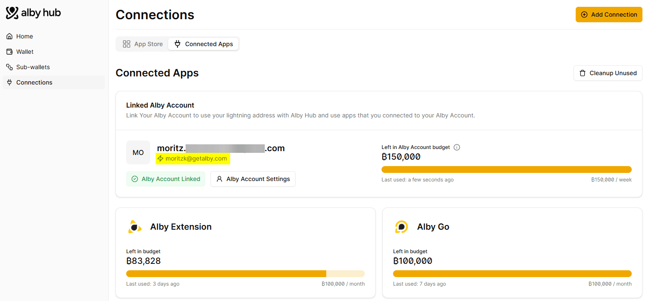Click the Alby Account budget progress bar
Screen dimensions: 648x301
[x=506, y=169]
